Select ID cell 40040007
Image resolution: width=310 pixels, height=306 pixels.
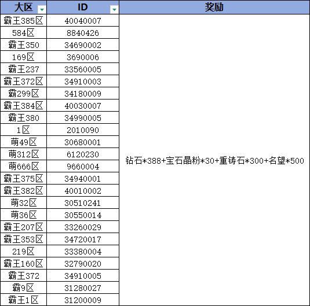(83, 20)
